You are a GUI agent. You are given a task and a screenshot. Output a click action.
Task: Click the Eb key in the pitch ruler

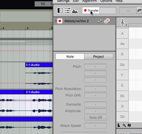click(x=122, y=96)
